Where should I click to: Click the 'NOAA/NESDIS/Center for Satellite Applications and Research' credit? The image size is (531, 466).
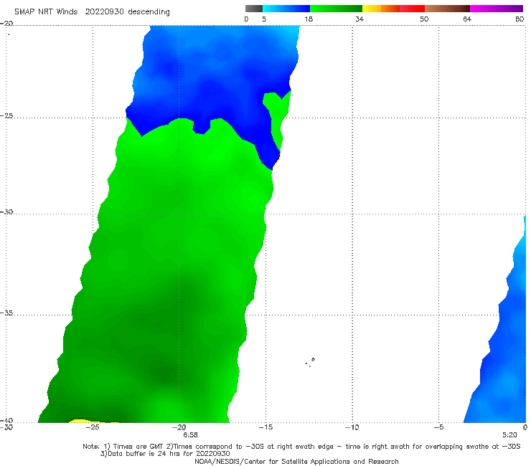point(296,461)
